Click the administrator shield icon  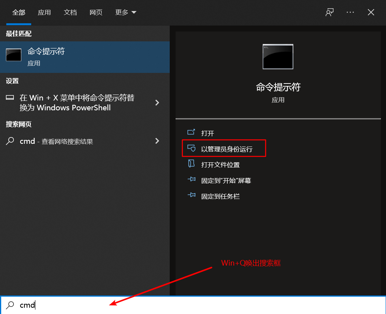pos(191,148)
